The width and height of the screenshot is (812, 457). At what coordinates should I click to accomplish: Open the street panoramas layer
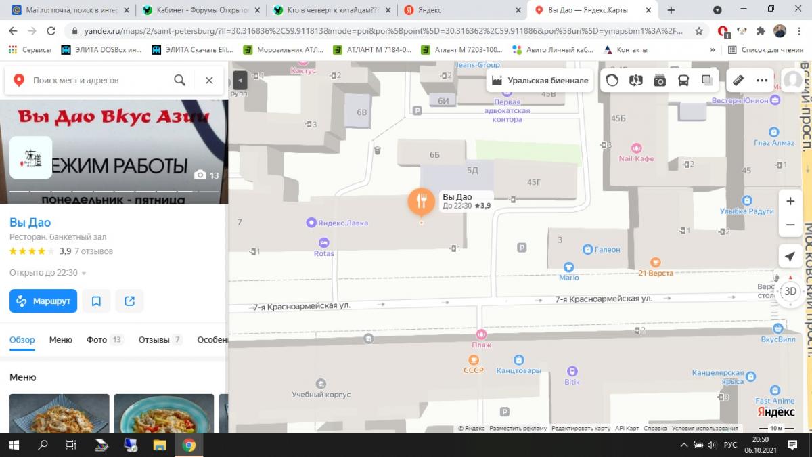click(x=635, y=80)
